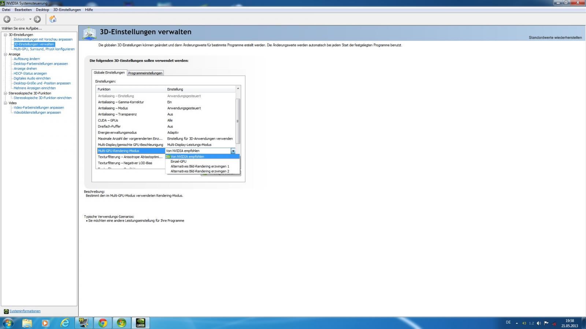586x329 pixels.
Task: Open Digitales Audio einrichten
Action: (32, 78)
